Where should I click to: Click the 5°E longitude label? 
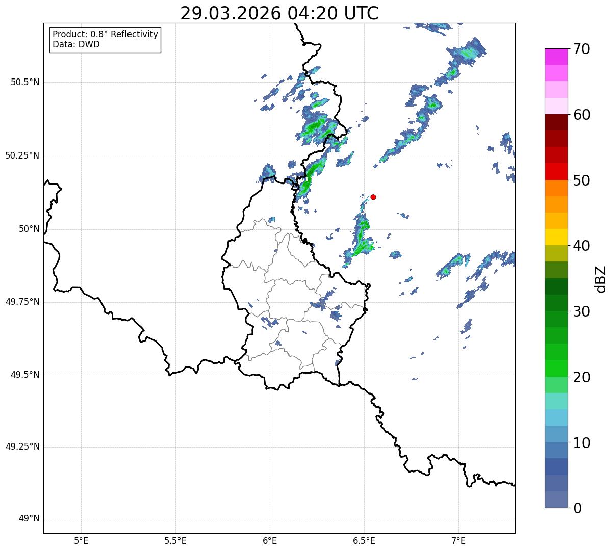[81, 541]
